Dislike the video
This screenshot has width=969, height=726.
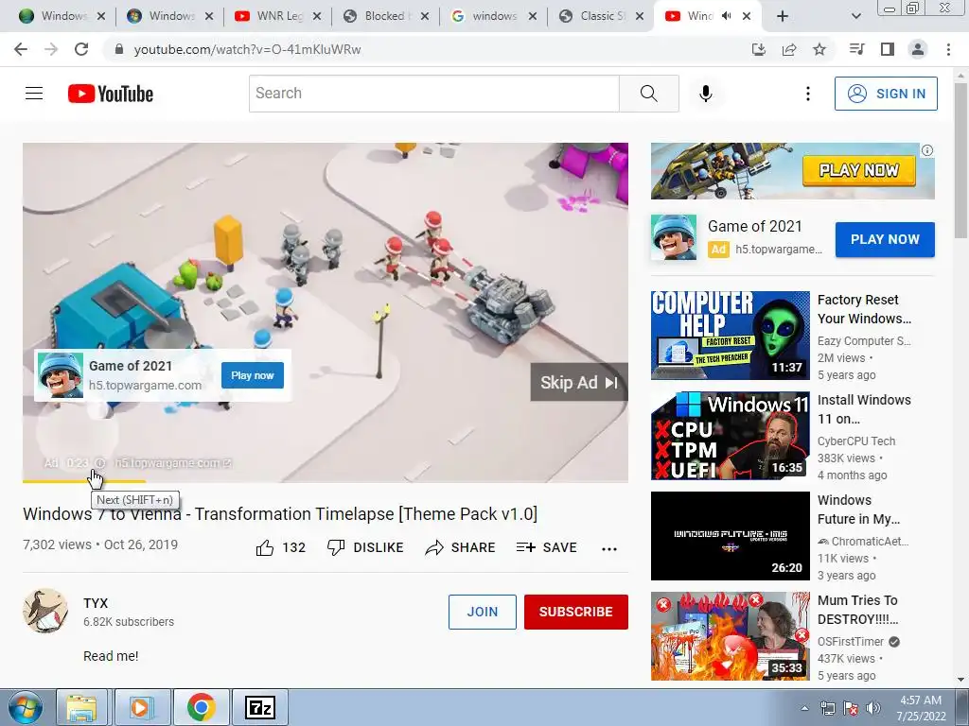point(365,547)
